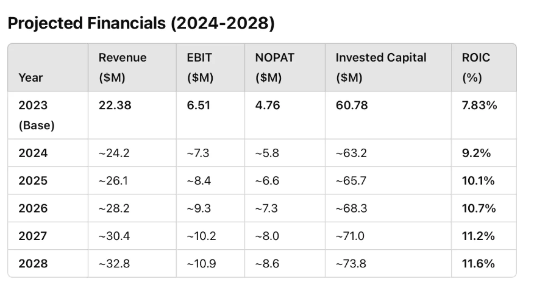Click the 22.38 base revenue cell
This screenshot has width=534, height=304.
coord(115,105)
